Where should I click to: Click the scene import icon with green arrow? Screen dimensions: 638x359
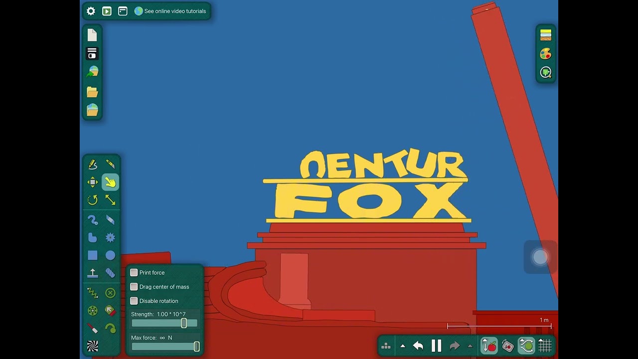tap(92, 72)
